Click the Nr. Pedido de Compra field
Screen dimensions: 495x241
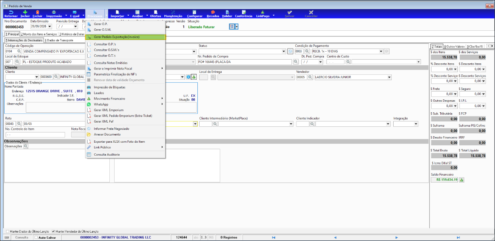coord(245,61)
